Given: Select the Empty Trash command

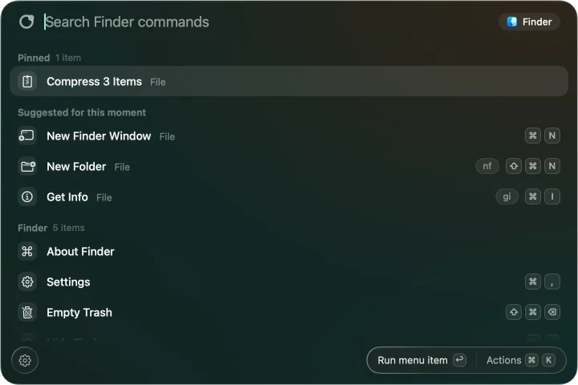Looking at the screenshot, I should point(289,313).
